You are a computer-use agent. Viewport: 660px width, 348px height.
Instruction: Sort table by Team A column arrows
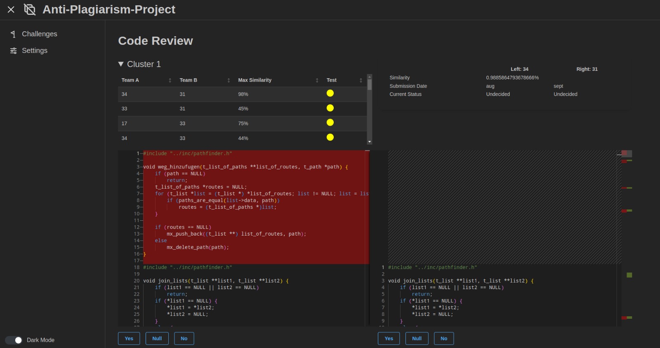170,80
